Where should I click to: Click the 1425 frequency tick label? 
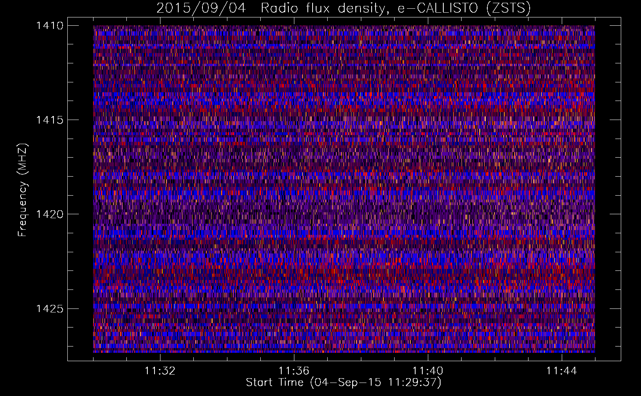coord(50,308)
